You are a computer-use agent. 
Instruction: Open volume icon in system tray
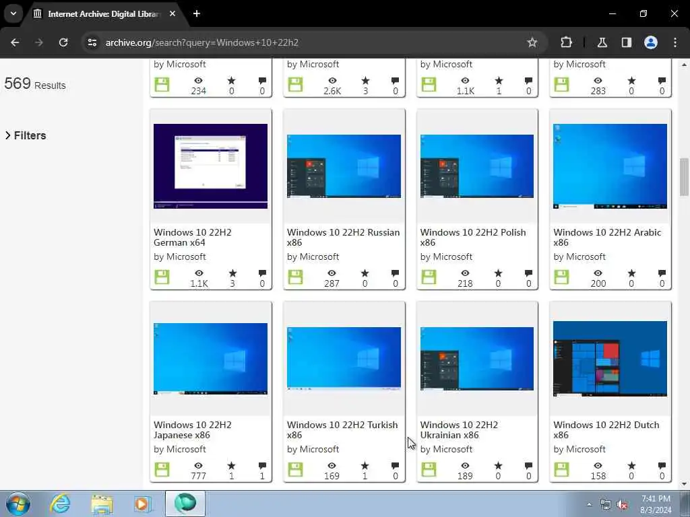(622, 505)
